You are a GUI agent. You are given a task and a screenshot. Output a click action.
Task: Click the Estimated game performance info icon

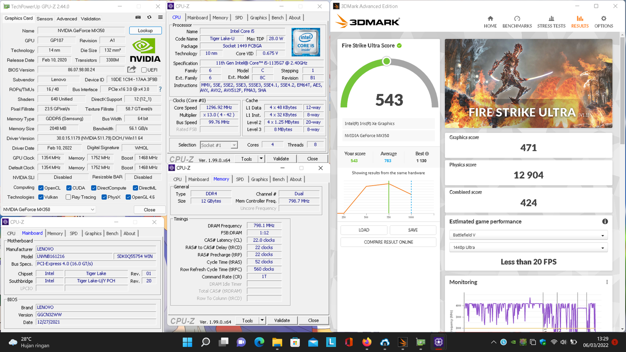pos(605,222)
